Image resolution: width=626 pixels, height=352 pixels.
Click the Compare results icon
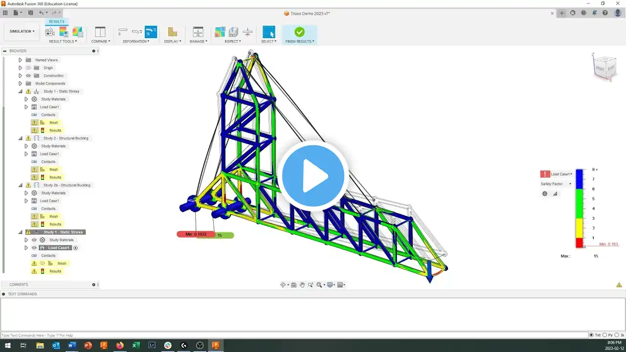(100, 32)
